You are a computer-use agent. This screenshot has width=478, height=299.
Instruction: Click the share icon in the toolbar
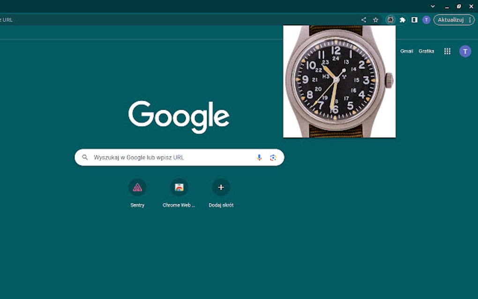(363, 20)
